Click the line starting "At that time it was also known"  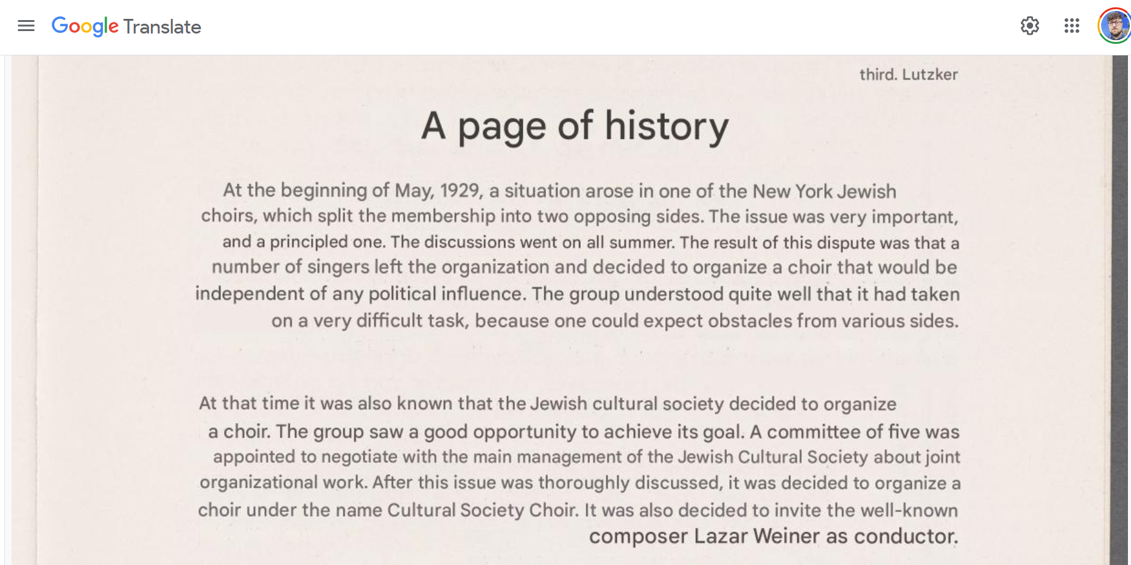547,404
